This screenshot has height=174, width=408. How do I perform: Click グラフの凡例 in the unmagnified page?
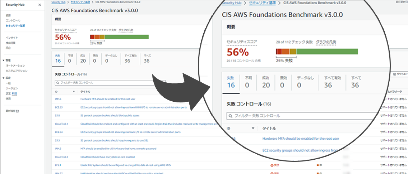[126, 30]
